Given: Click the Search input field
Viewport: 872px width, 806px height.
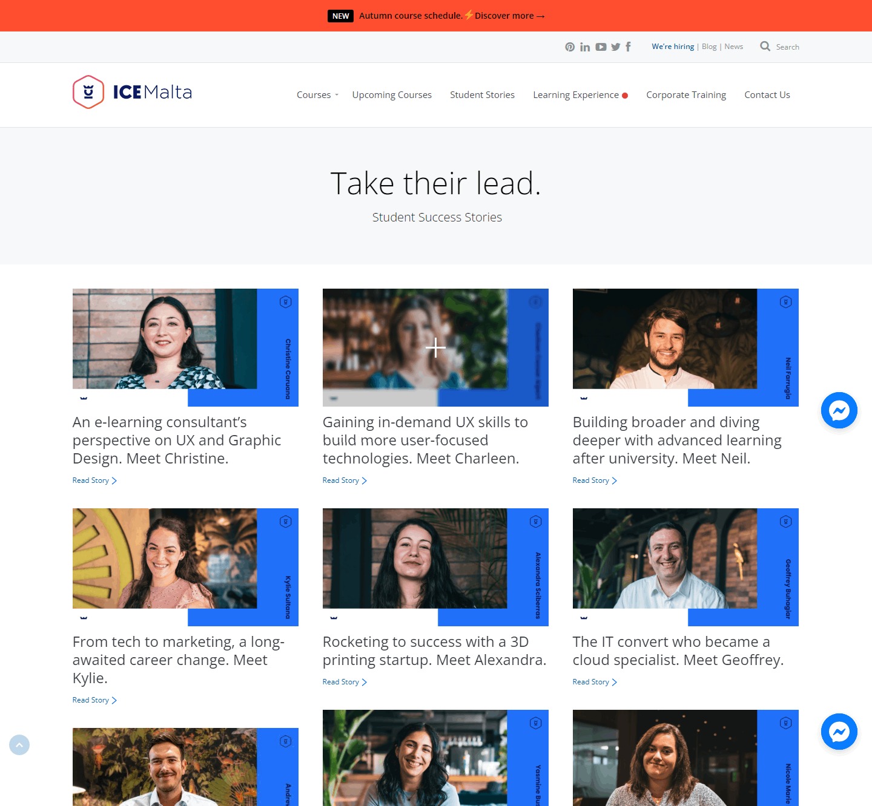Looking at the screenshot, I should (x=787, y=47).
